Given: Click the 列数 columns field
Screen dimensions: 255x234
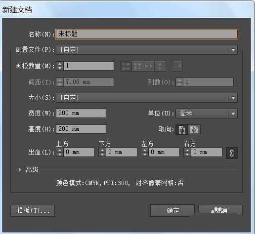Looking at the screenshot, I should click(208, 82).
